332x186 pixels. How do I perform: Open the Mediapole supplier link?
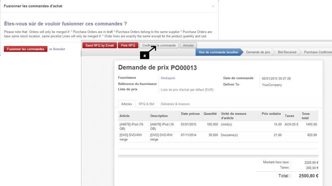click(168, 78)
